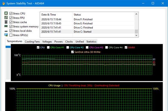The height and width of the screenshot is (111, 168).
Task: Select the Drive E: Finished log row
Action: 87,23
